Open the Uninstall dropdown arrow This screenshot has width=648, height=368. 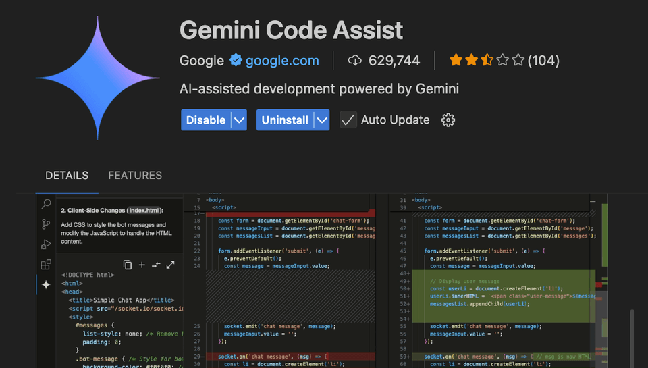322,120
